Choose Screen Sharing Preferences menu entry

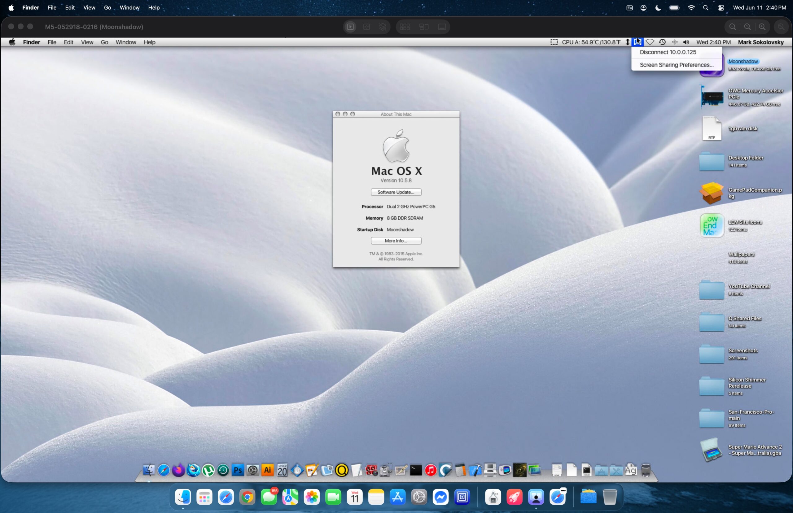tap(677, 65)
